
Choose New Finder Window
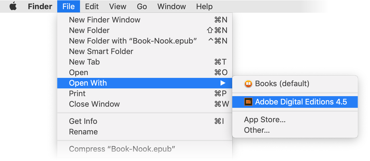(145, 20)
